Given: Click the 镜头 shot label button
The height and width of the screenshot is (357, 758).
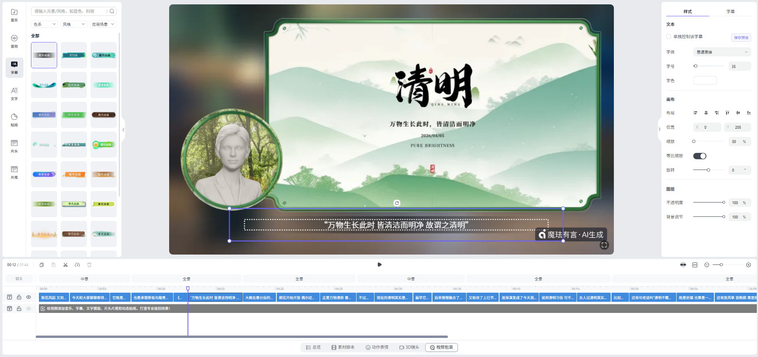Looking at the screenshot, I should pos(19,279).
